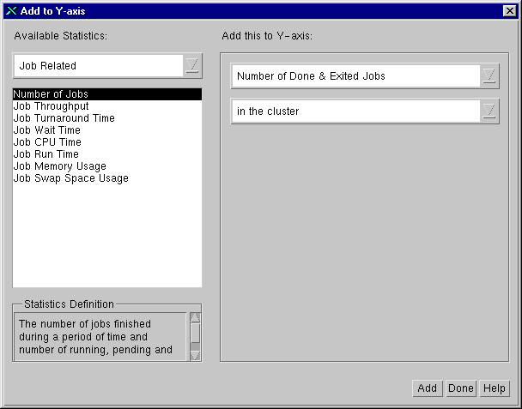
Task: Select Job Throughput statistic
Action: pyautogui.click(x=52, y=106)
